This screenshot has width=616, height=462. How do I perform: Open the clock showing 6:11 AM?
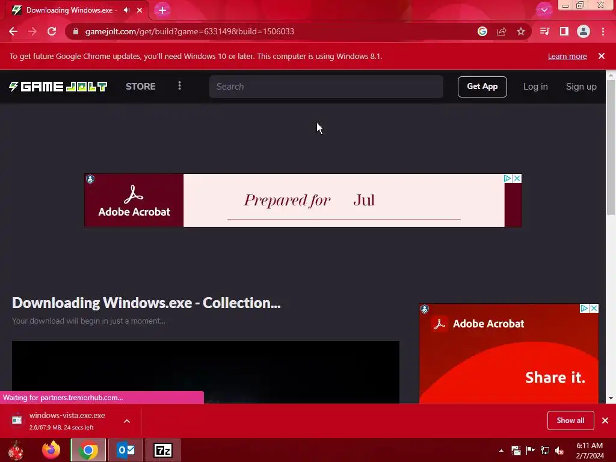pos(590,451)
